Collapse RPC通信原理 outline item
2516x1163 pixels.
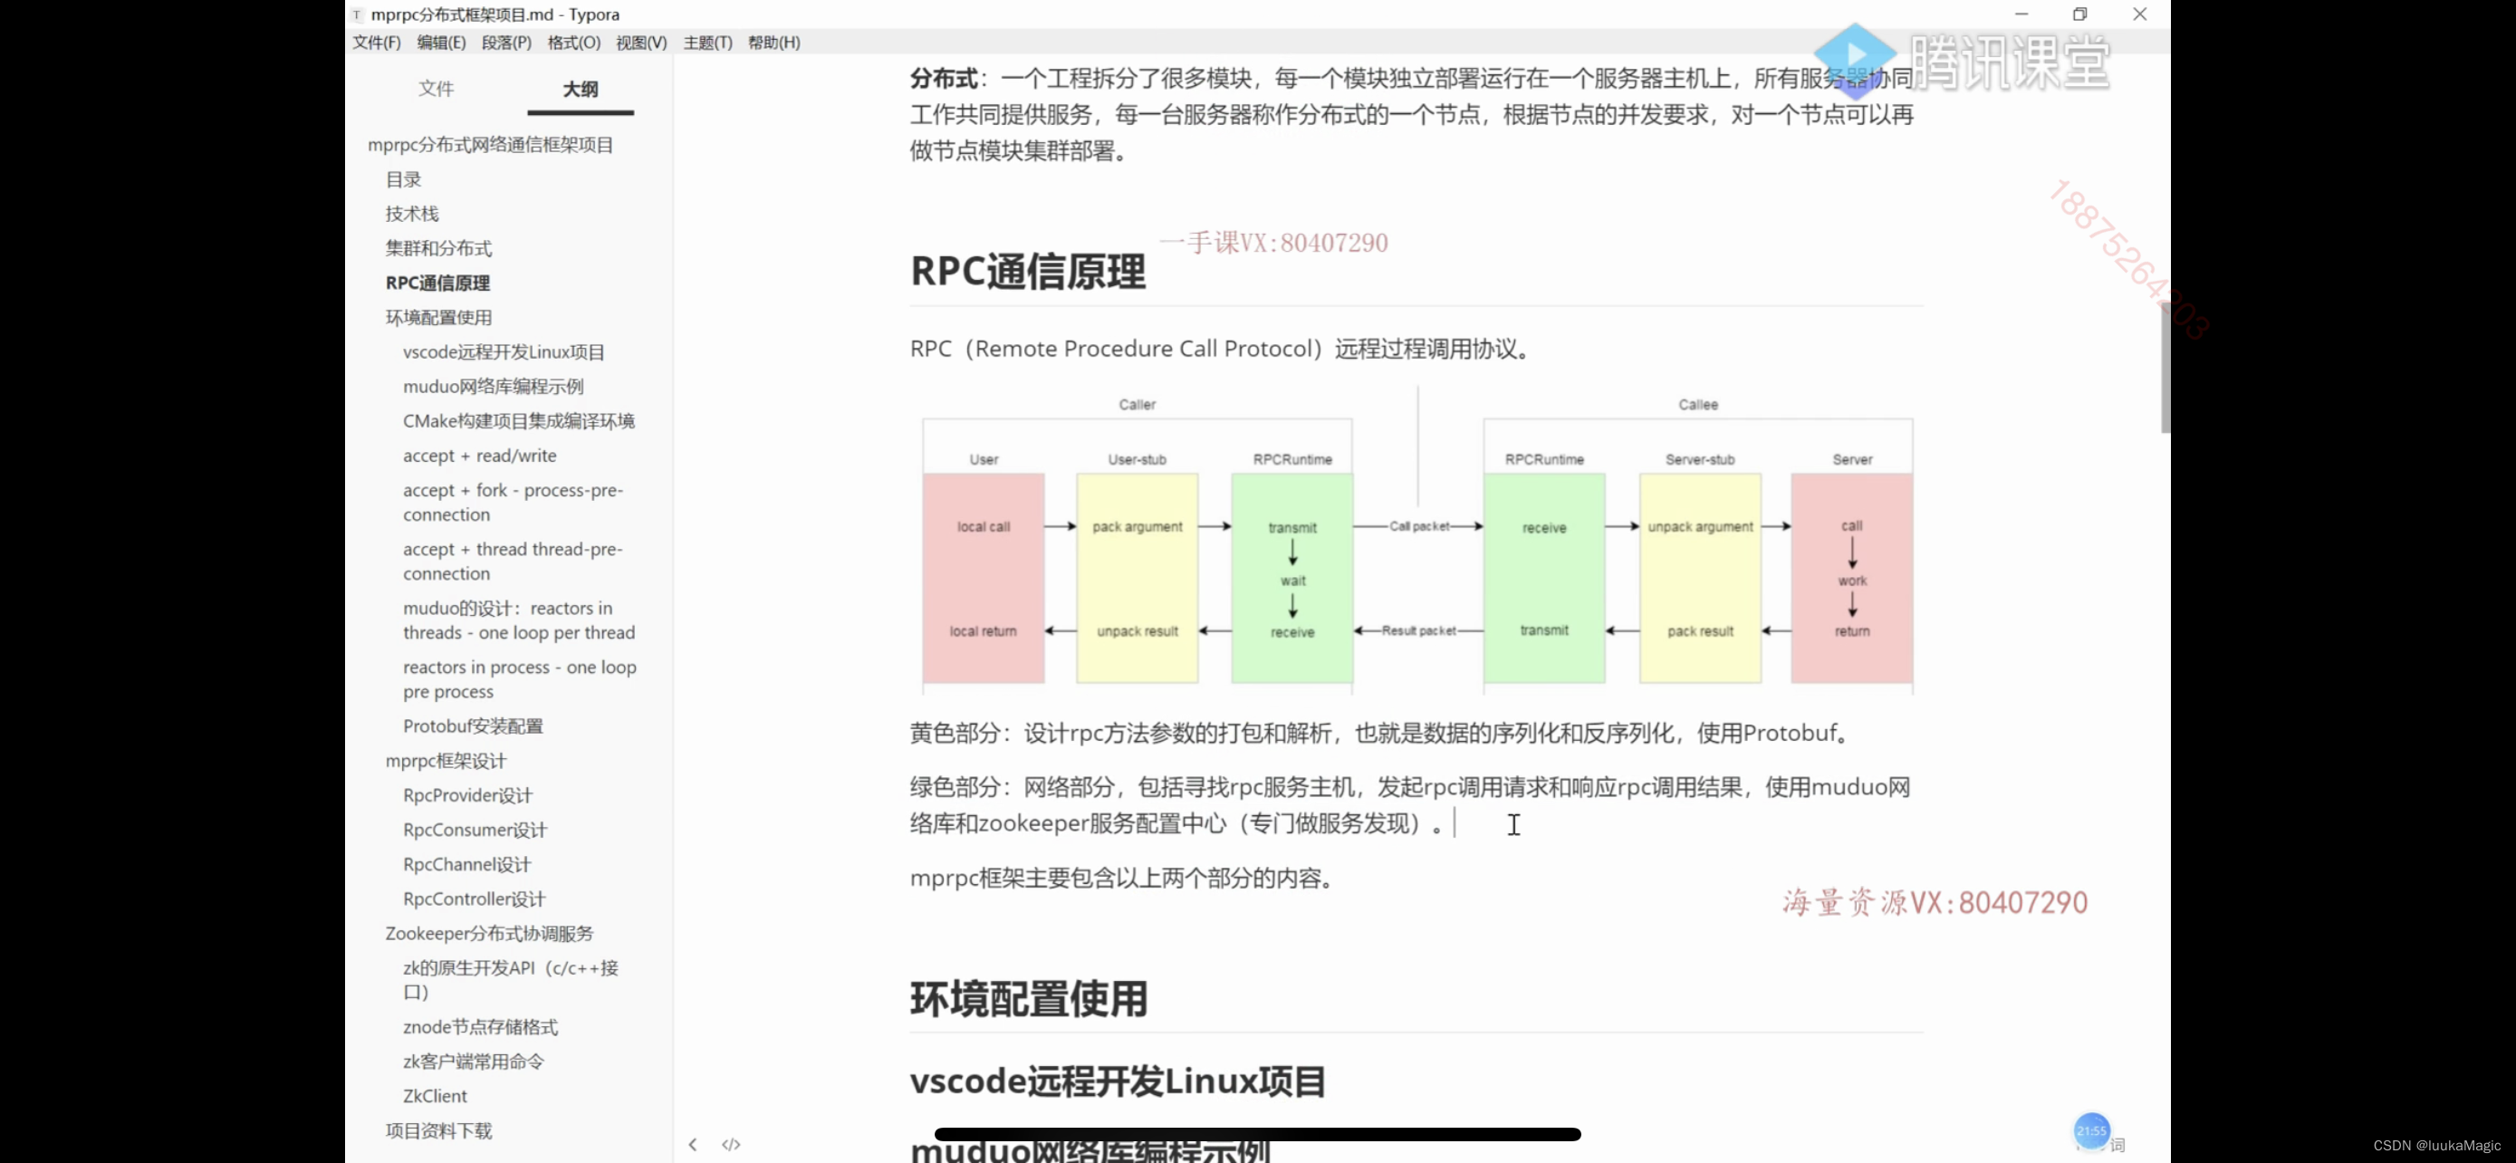click(372, 283)
